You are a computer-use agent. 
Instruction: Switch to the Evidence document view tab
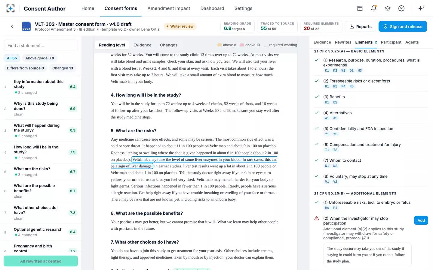click(x=143, y=45)
